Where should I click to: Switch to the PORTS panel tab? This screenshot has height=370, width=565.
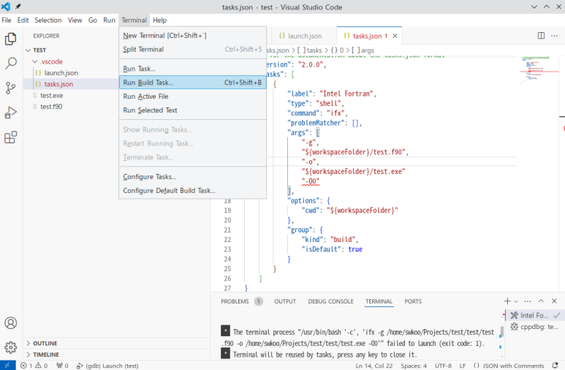413,301
